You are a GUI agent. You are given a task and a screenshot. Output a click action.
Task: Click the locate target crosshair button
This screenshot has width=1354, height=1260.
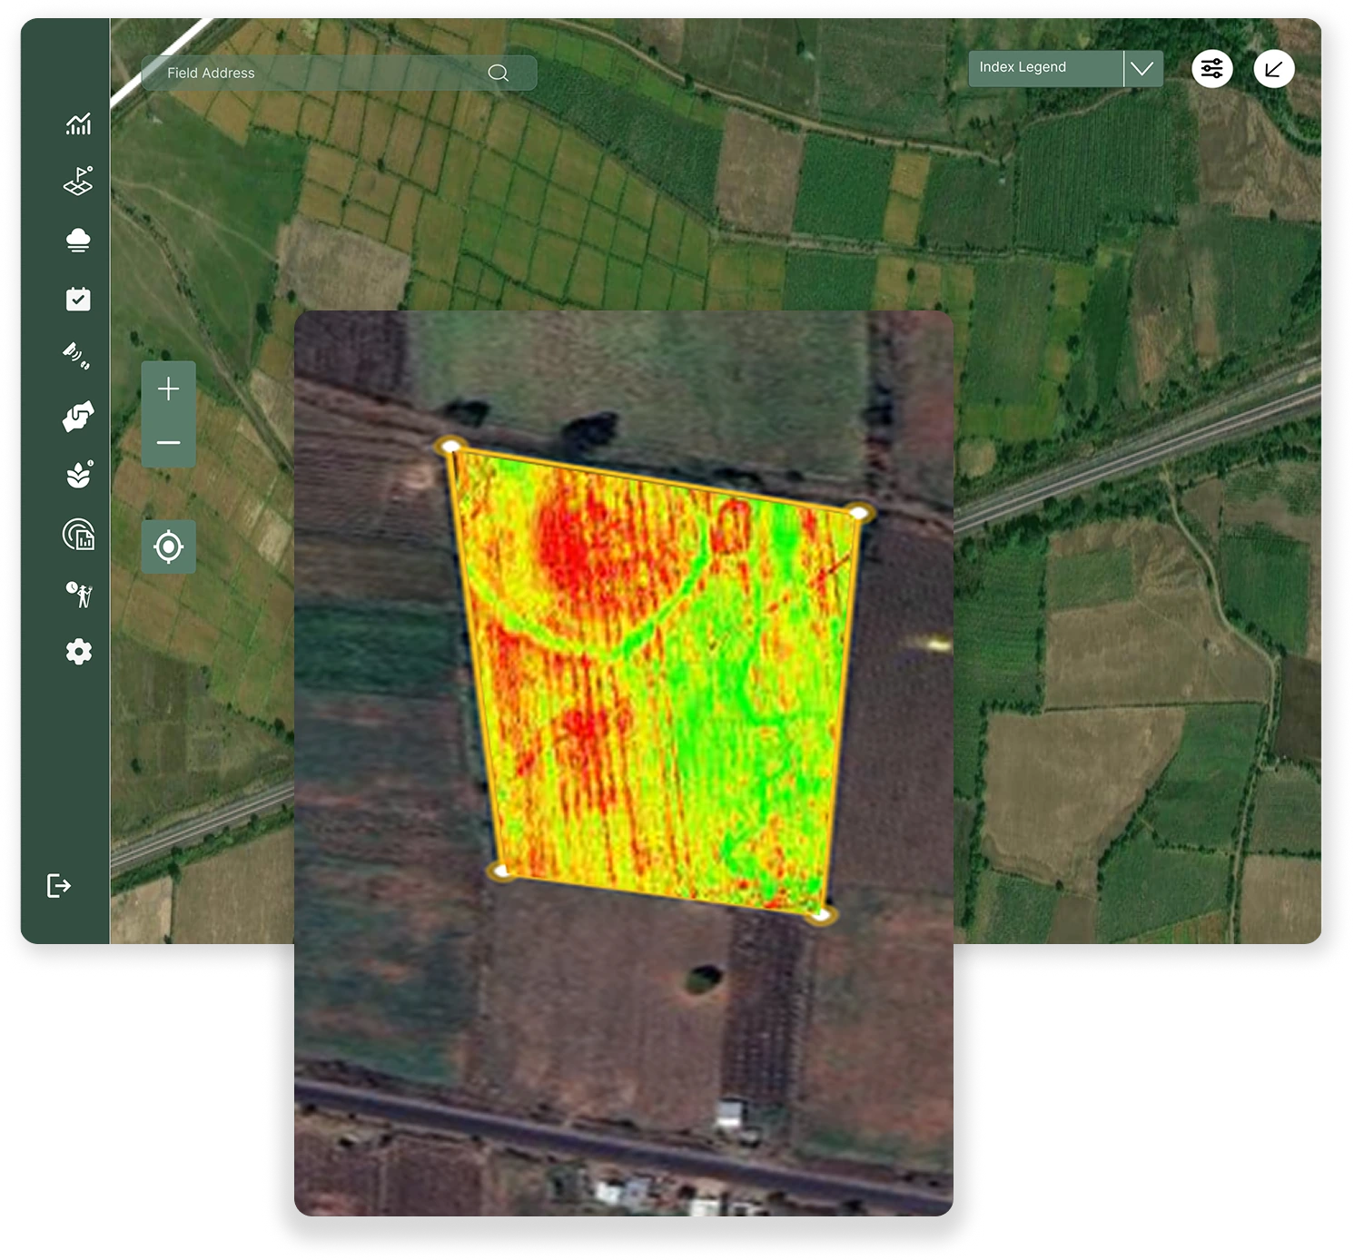click(169, 546)
